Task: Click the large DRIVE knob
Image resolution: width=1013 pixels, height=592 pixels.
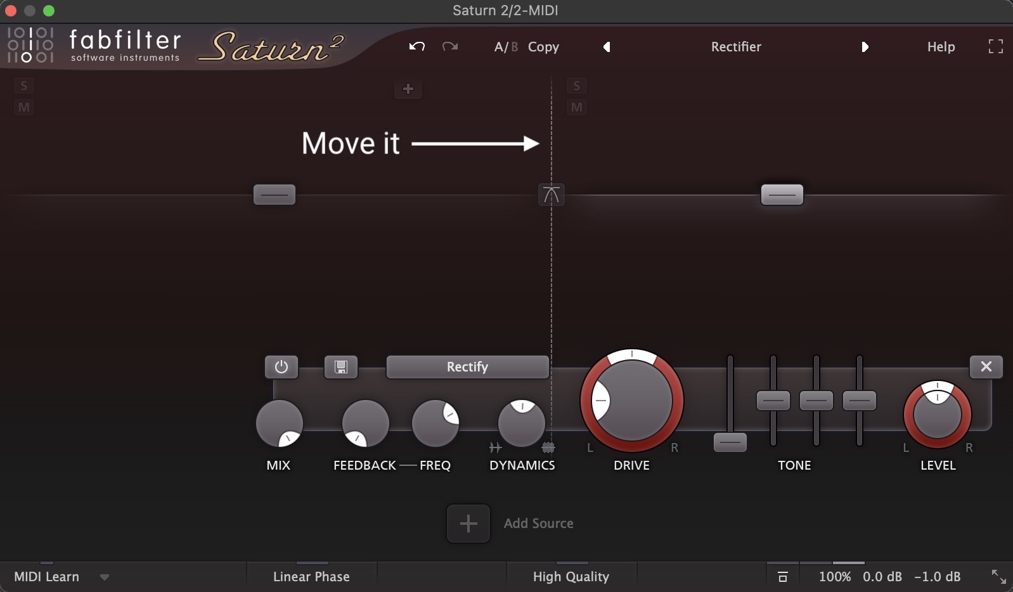Action: 632,401
